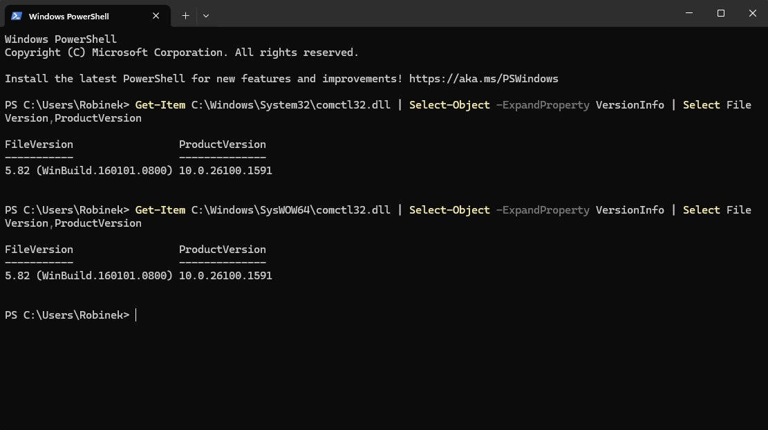This screenshot has height=430, width=768.
Task: Click the second Get-Item command word
Action: [x=160, y=209]
